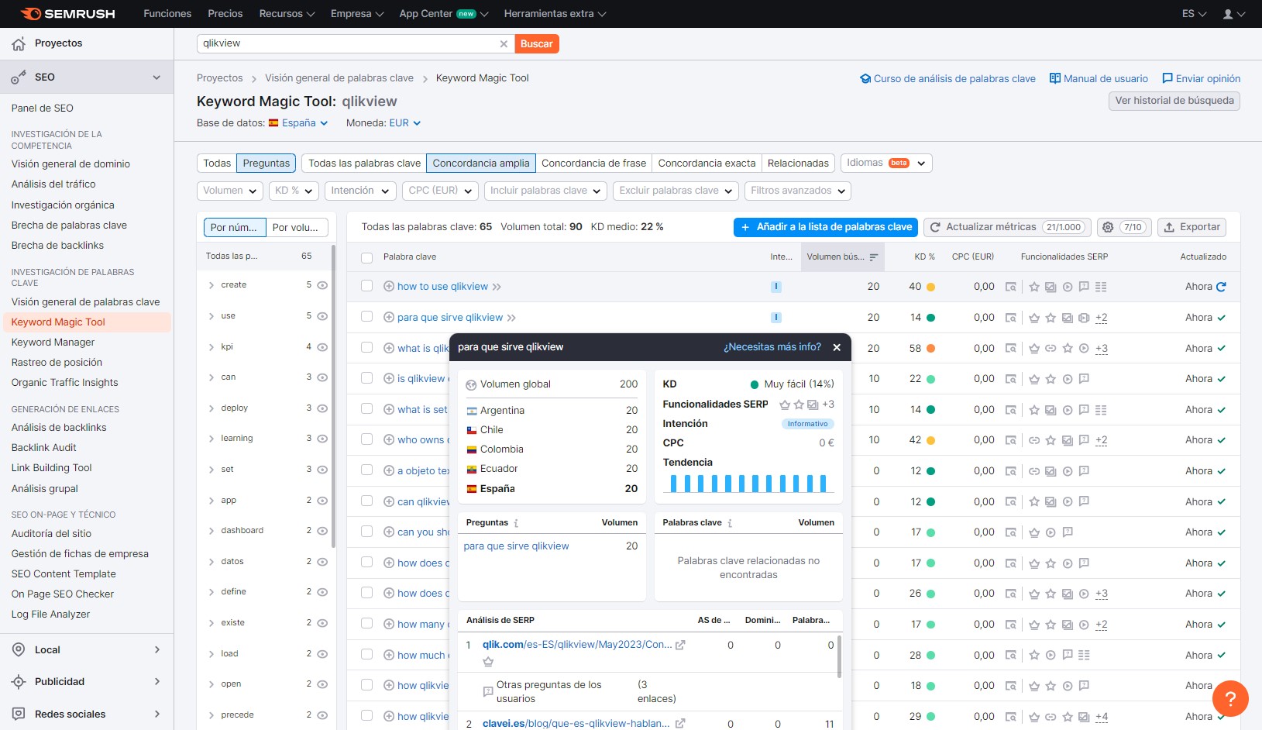Open Excluir palabras clave dropdown

click(676, 191)
